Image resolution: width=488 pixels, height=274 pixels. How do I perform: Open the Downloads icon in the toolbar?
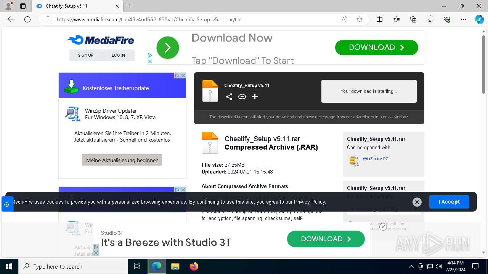(430, 19)
